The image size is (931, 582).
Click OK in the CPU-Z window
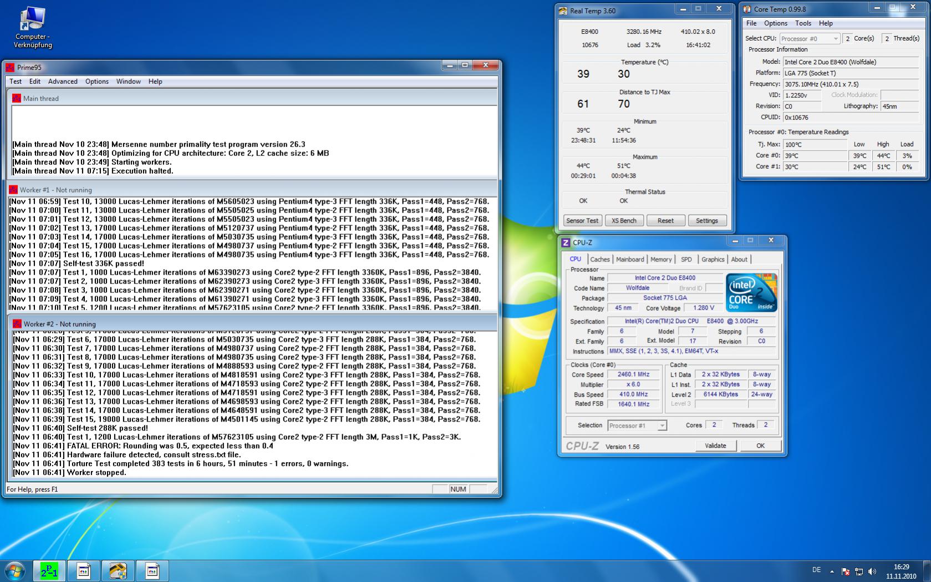tap(760, 446)
